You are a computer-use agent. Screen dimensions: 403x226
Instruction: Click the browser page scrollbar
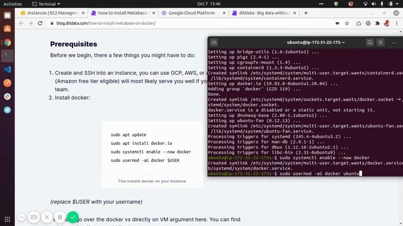[x=400, y=127]
